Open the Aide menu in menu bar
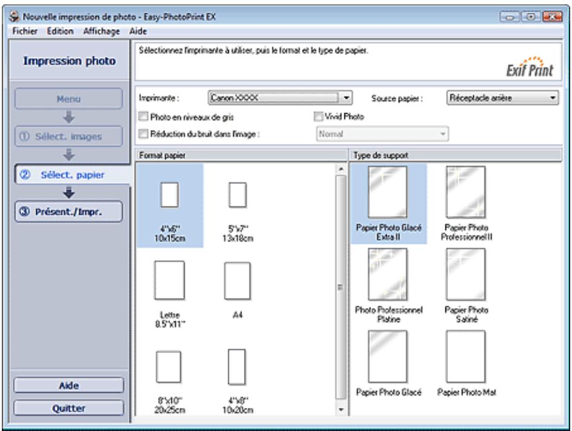This screenshot has width=572, height=431. coord(138,31)
